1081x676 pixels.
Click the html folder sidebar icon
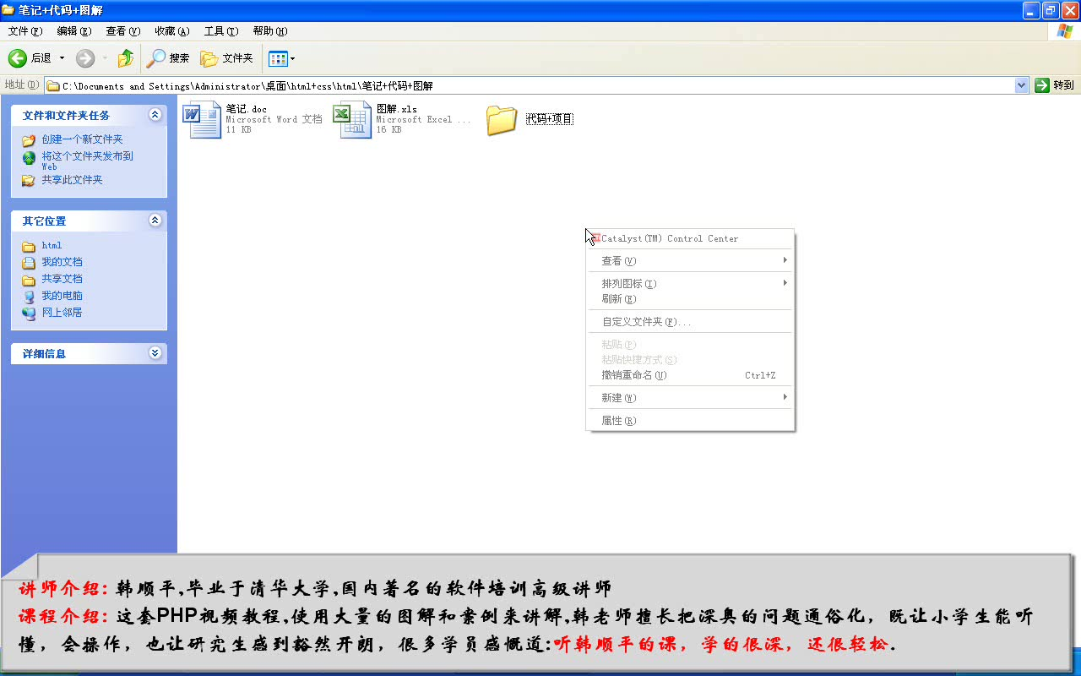[x=29, y=245]
